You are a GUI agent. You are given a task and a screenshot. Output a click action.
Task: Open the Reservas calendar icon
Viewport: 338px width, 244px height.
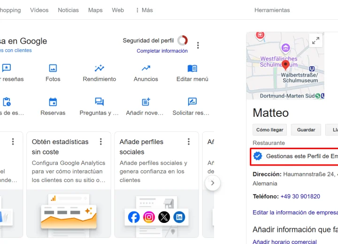point(53,102)
